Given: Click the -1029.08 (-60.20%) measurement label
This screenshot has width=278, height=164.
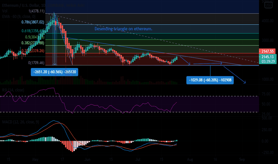Looking at the screenshot, I should 210,80.
